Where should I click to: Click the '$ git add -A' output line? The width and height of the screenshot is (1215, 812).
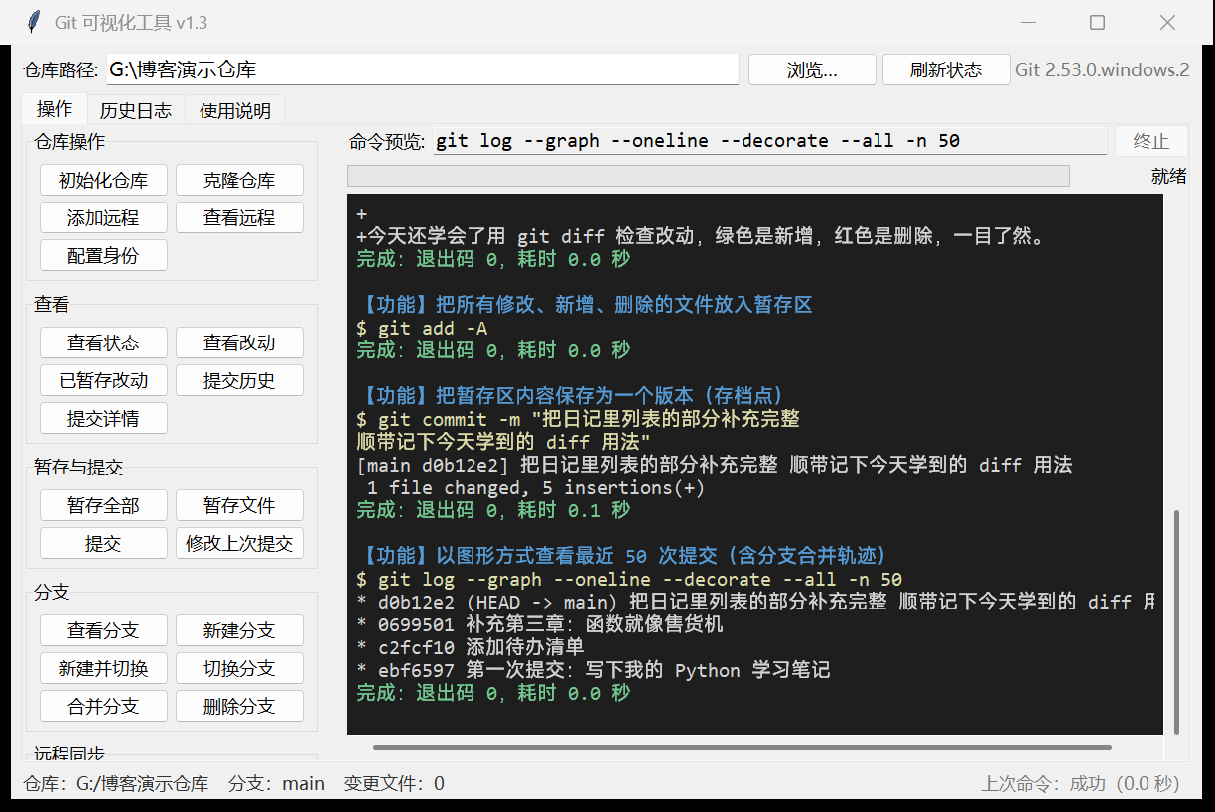click(422, 328)
